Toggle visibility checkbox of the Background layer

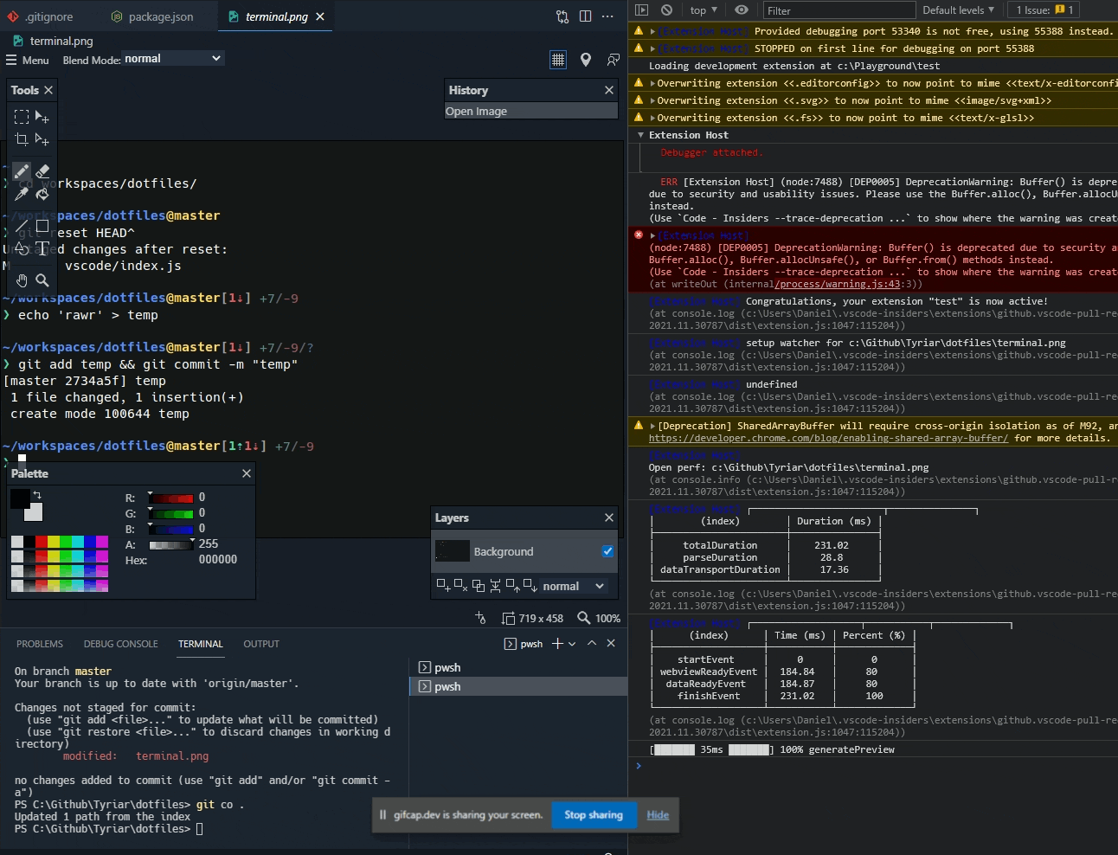(608, 551)
